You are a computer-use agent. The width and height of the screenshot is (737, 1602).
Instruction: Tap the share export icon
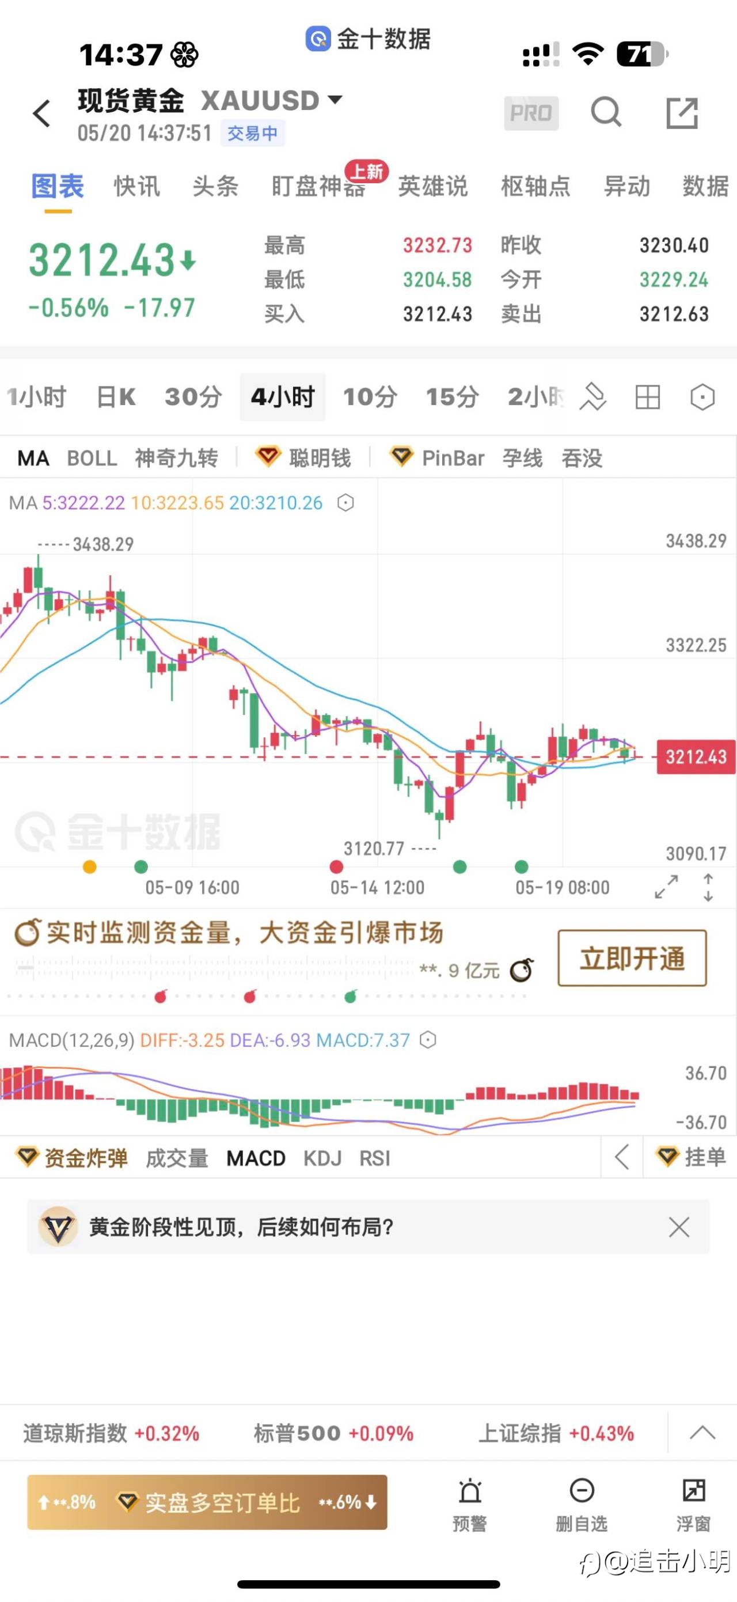682,113
